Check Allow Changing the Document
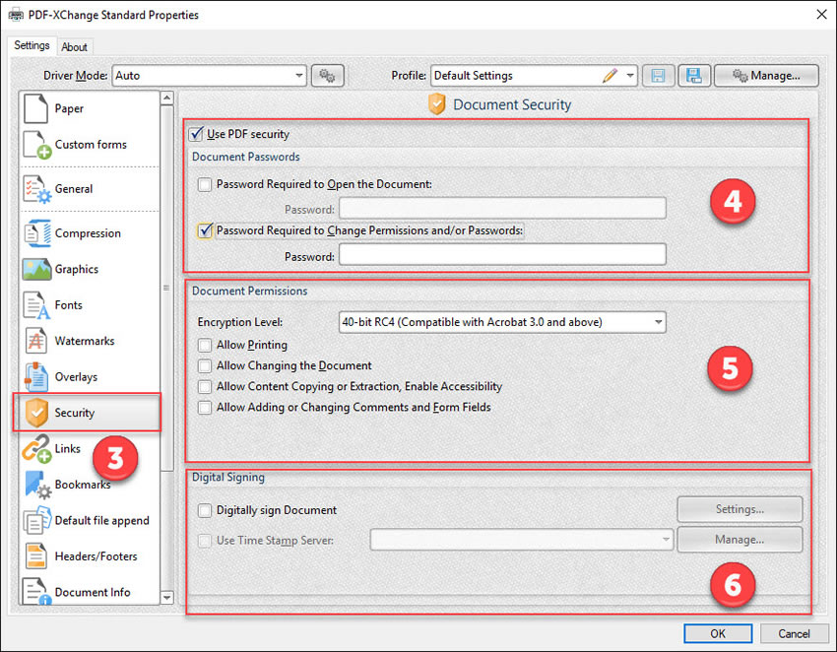Viewport: 837px width, 652px height. 205,366
